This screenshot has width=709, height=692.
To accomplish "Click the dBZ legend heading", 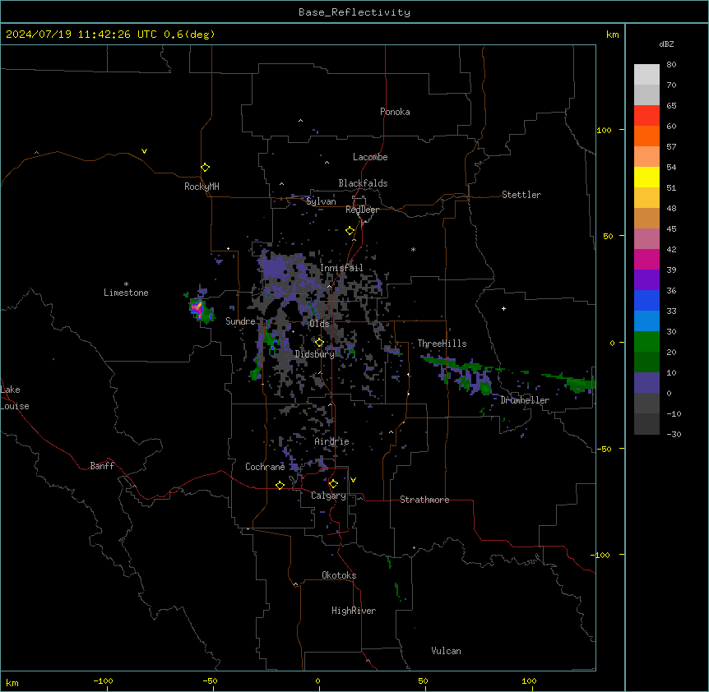I will [666, 44].
